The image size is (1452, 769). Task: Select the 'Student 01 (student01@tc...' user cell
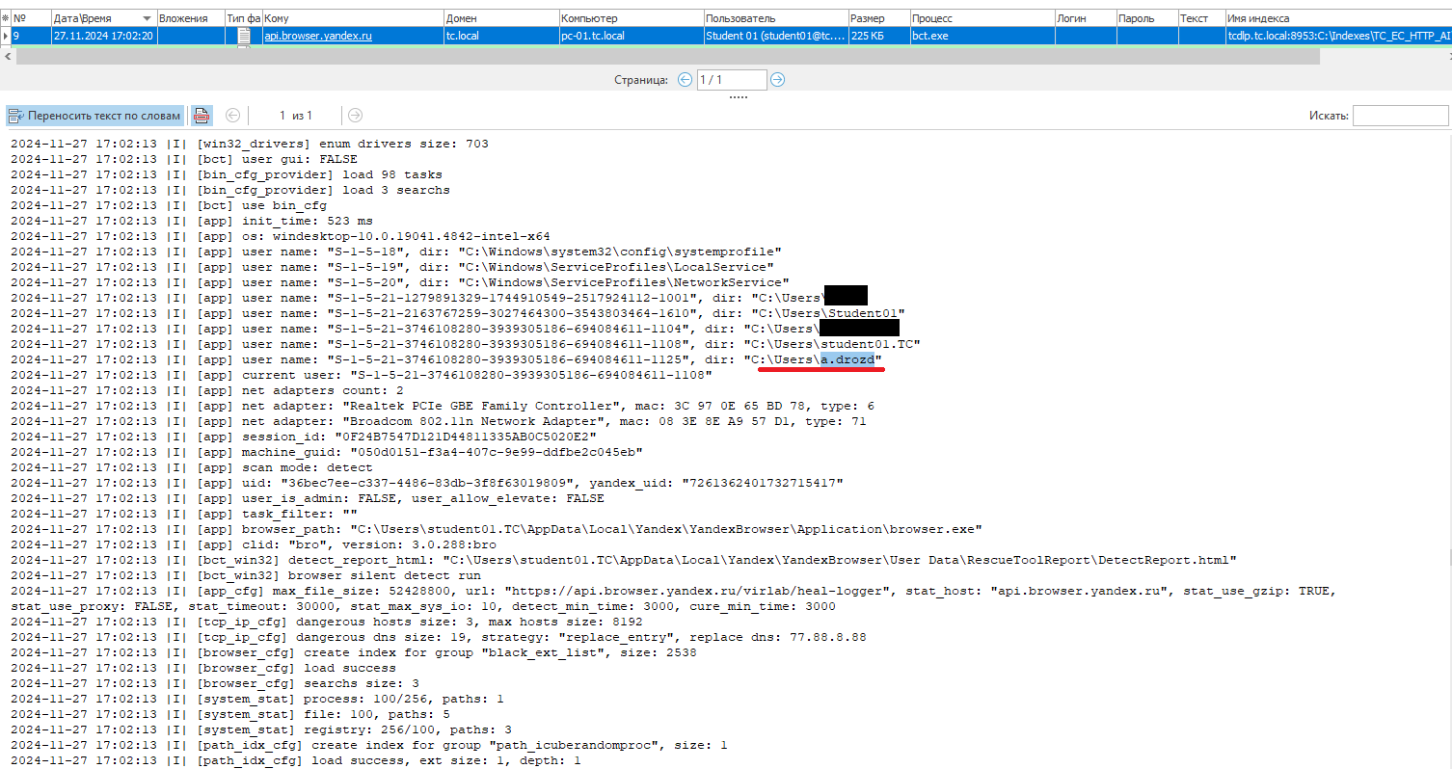coord(775,36)
